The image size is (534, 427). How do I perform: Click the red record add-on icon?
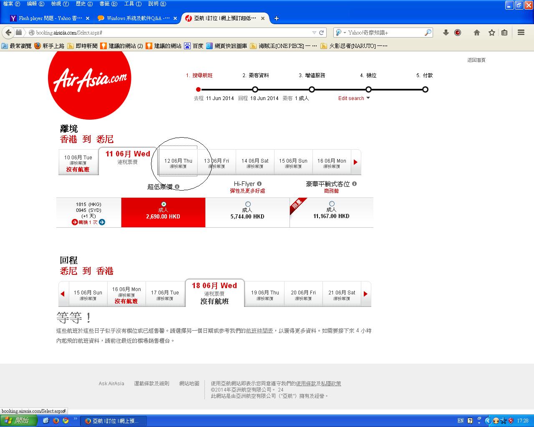tap(458, 33)
